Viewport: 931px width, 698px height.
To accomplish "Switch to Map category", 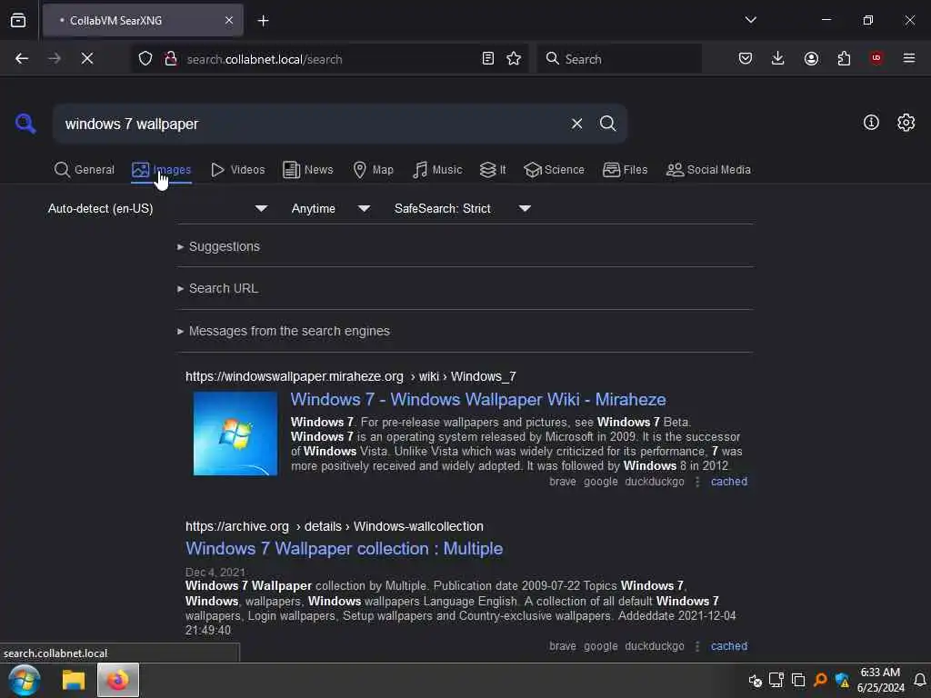I will pos(373,170).
